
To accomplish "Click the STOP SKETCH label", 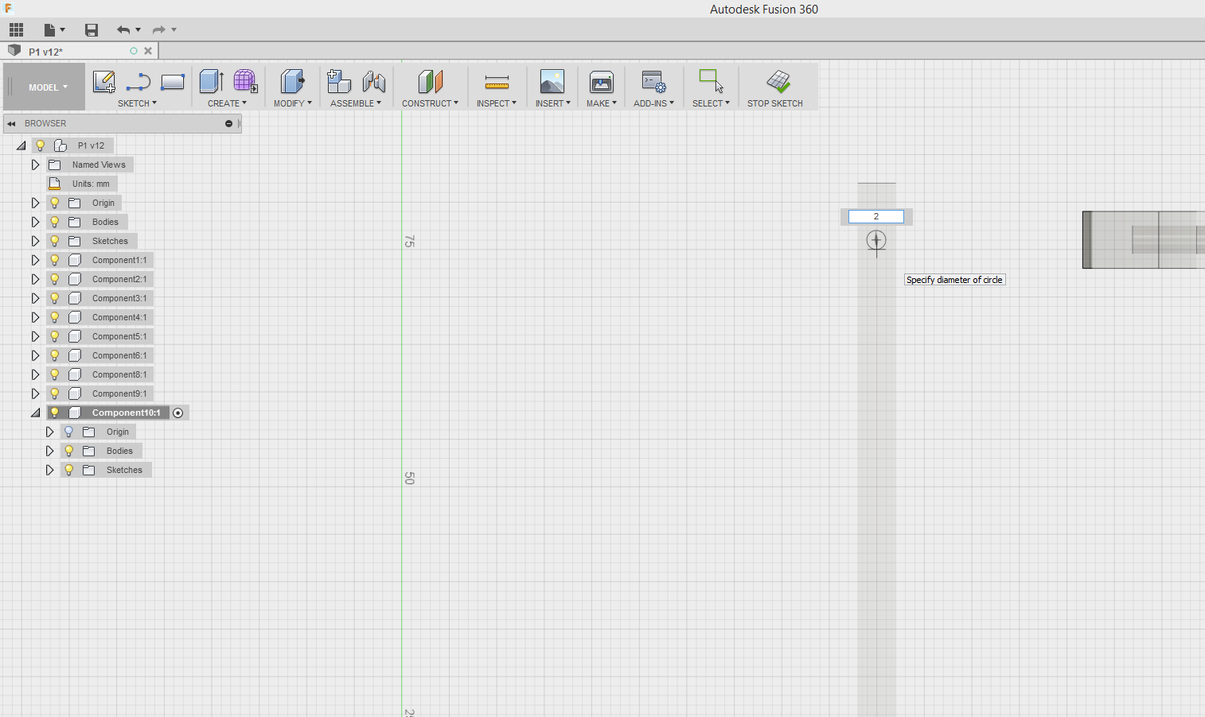I will (774, 103).
